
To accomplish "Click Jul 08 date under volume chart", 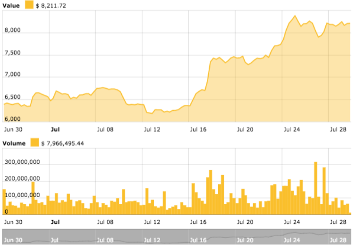I will pyautogui.click(x=105, y=222).
